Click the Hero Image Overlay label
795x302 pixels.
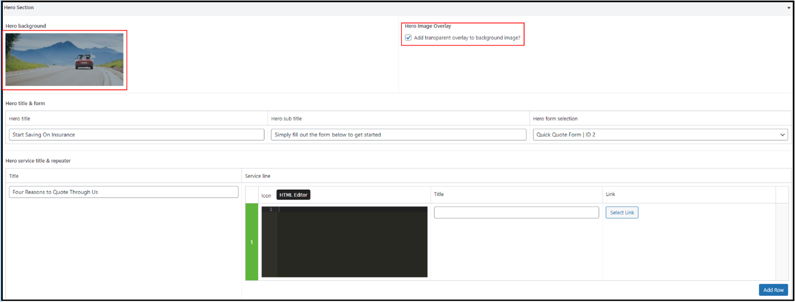(428, 26)
